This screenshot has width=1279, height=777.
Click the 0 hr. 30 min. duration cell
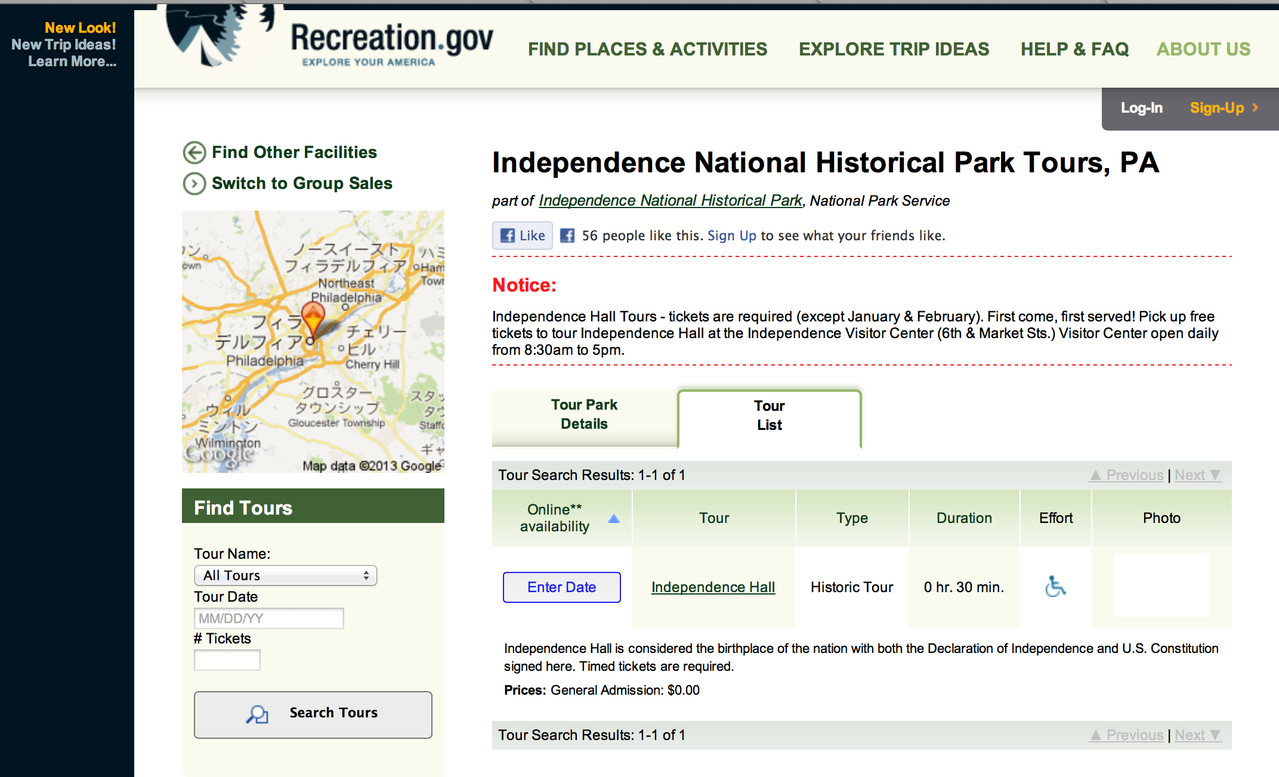pos(964,587)
